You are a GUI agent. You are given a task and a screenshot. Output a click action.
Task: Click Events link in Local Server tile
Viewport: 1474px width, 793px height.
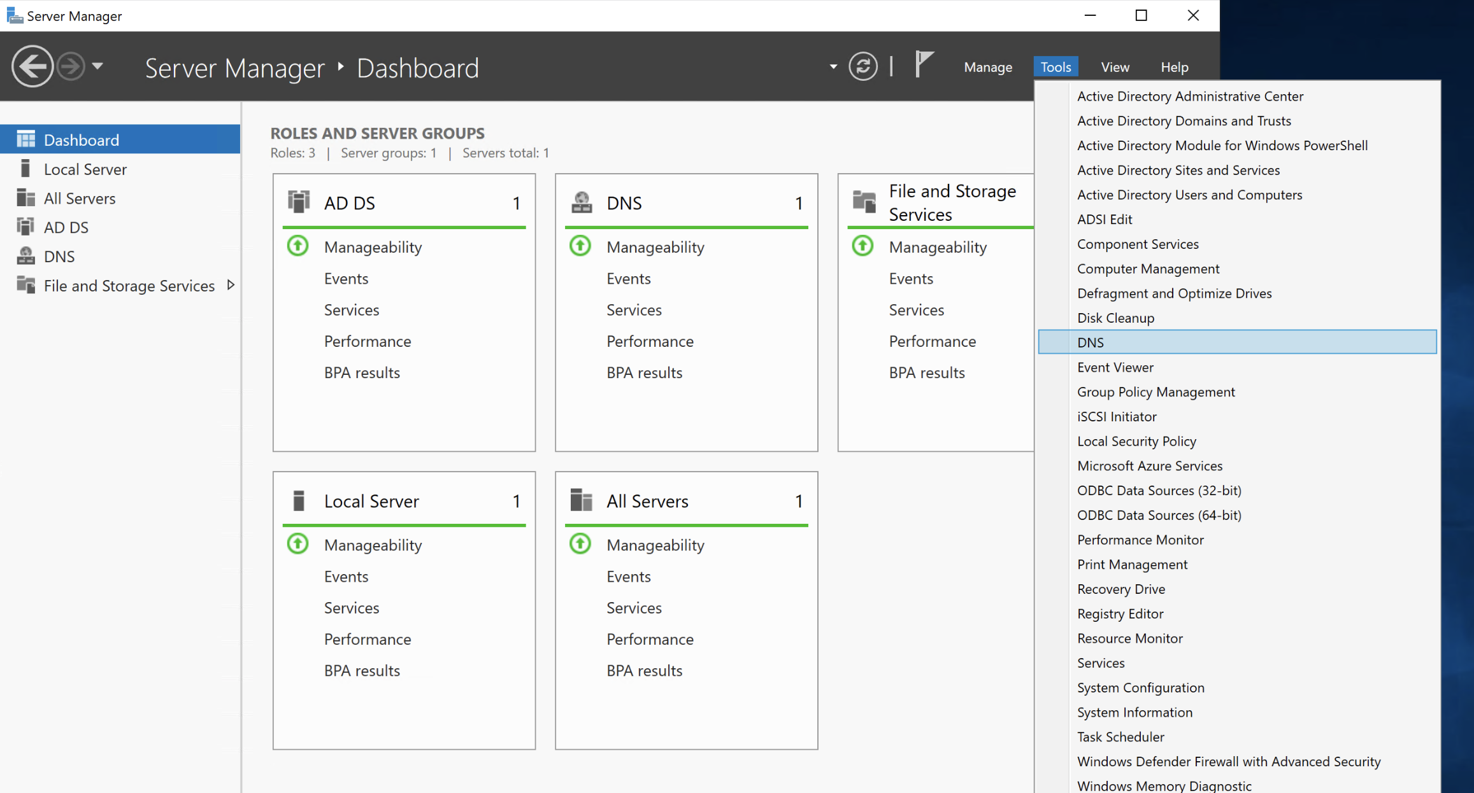click(346, 577)
